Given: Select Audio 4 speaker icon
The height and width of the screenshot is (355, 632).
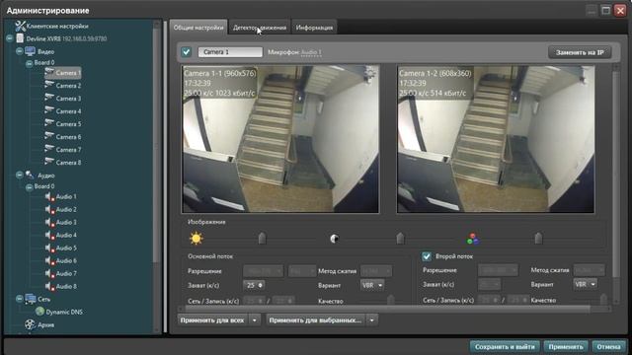Looking at the screenshot, I should coord(49,236).
